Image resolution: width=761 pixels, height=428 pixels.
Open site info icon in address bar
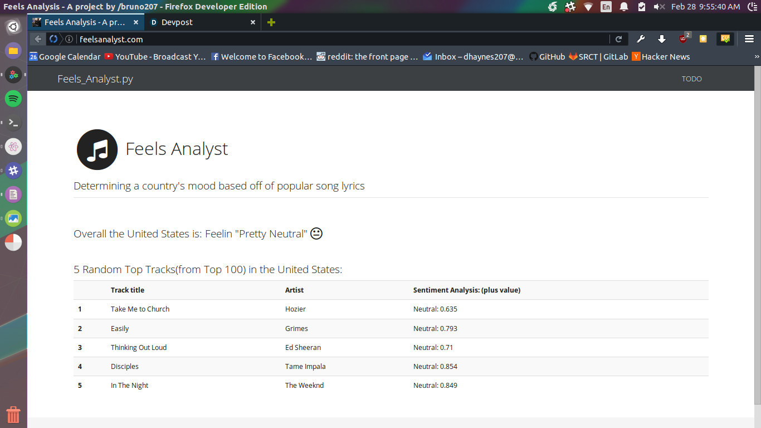click(69, 39)
